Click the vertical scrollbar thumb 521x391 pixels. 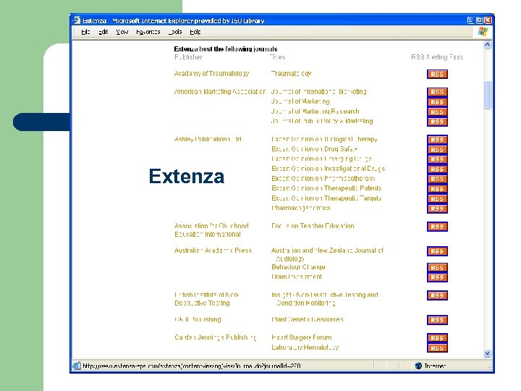pos(487,94)
